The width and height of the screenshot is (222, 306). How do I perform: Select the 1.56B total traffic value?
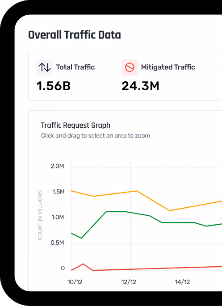pos(54,86)
